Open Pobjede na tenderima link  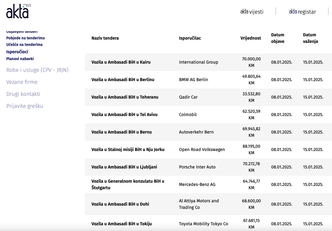(25, 38)
